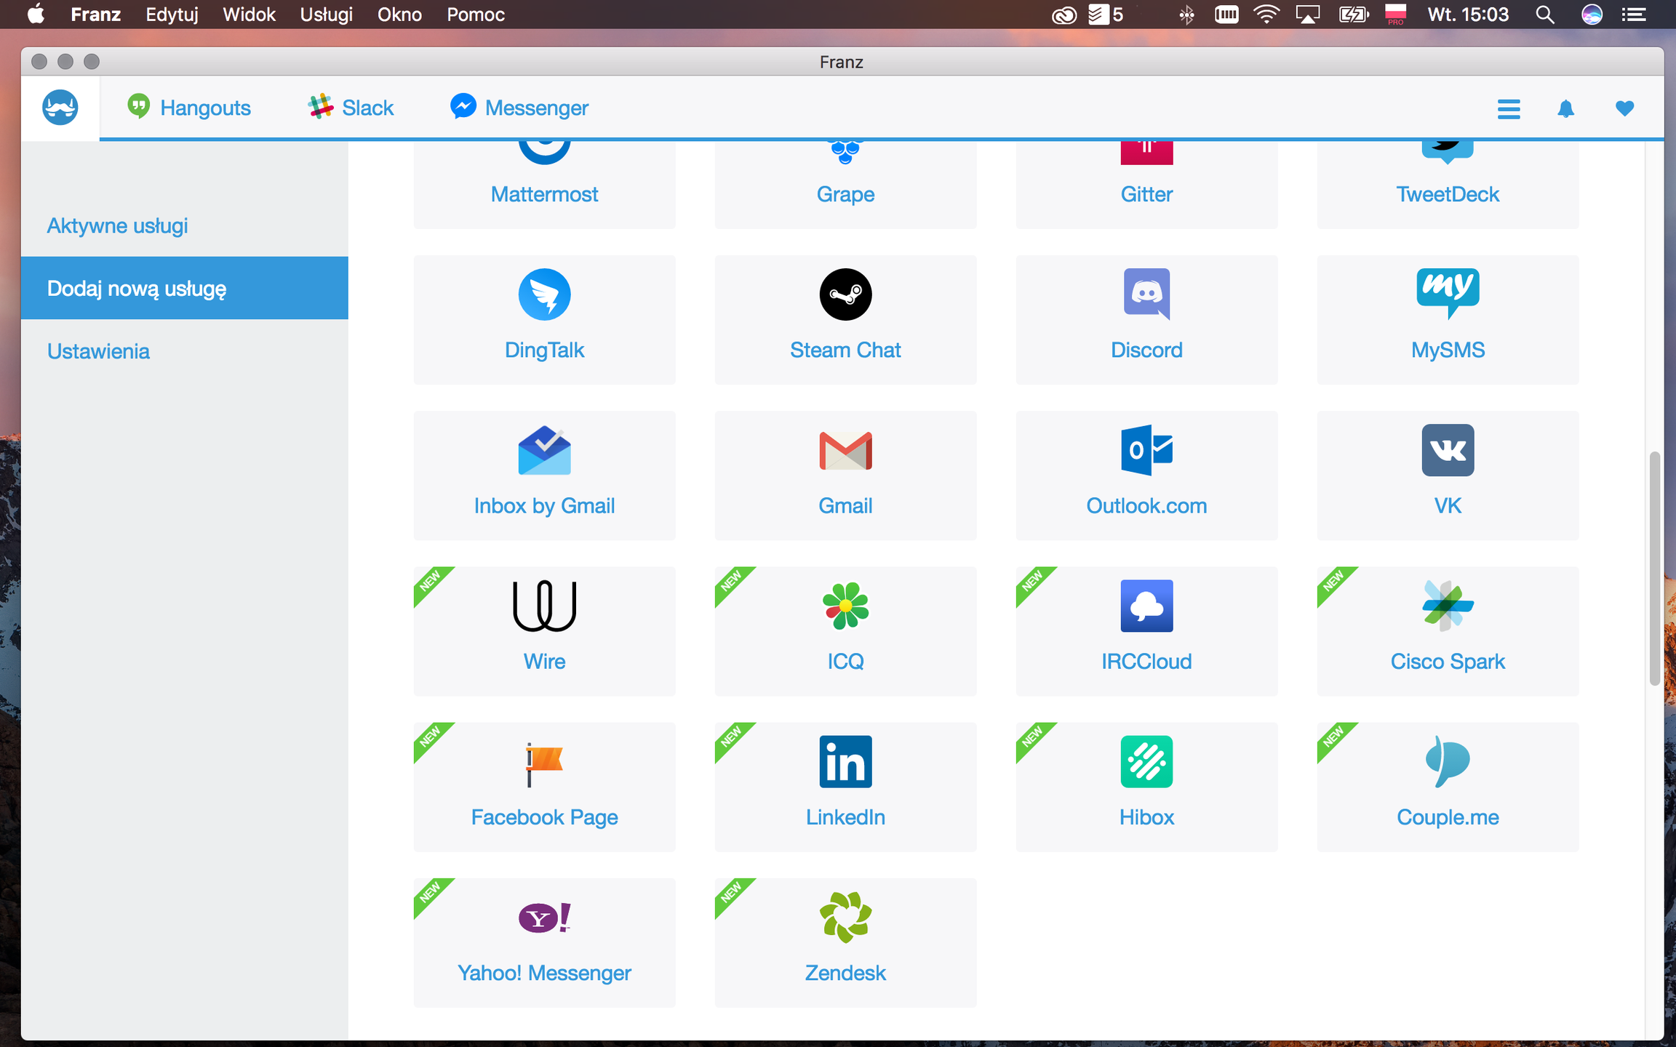Add the Hibox service icon

(1146, 761)
